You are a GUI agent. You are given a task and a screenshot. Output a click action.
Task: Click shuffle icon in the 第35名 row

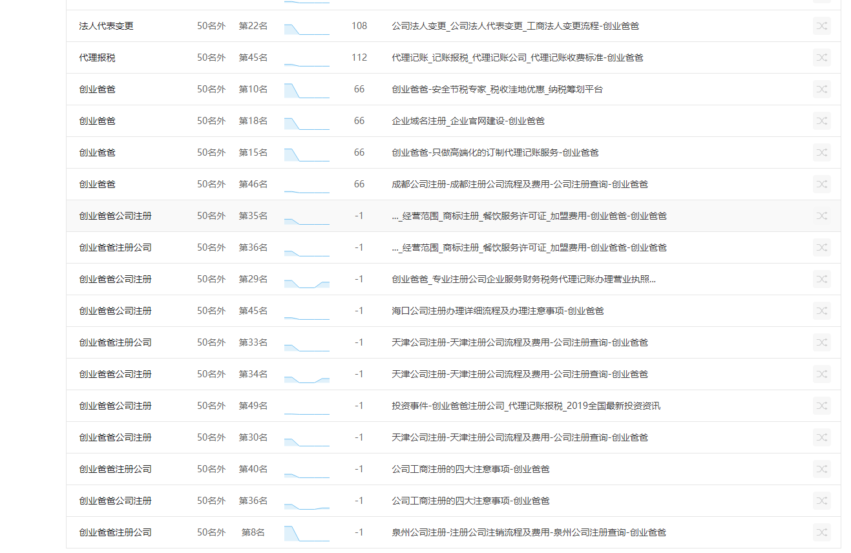pyautogui.click(x=821, y=216)
